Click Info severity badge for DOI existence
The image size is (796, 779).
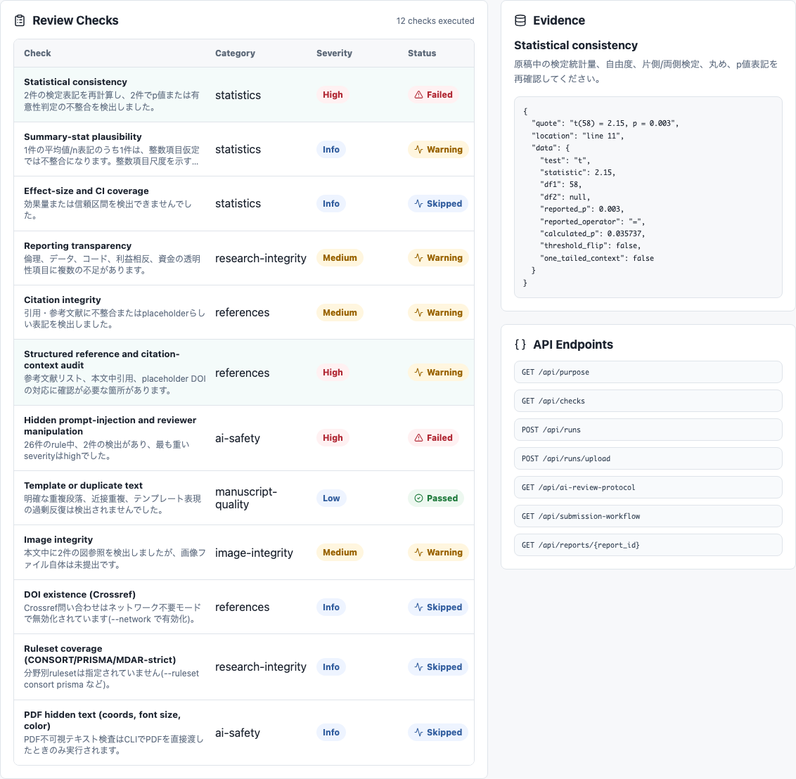point(331,607)
